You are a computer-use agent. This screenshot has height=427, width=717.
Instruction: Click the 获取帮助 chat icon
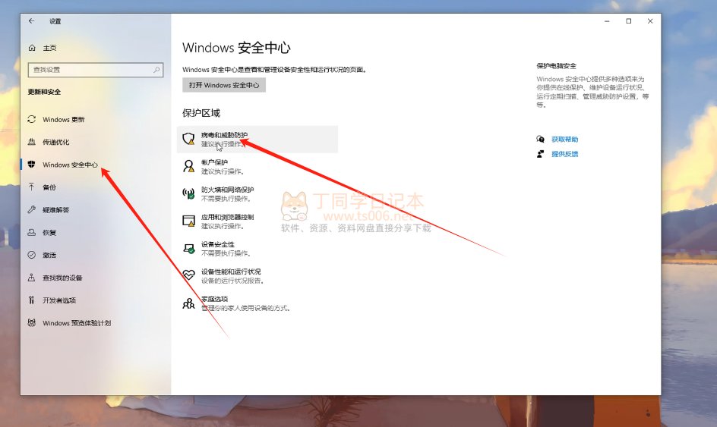tap(541, 139)
